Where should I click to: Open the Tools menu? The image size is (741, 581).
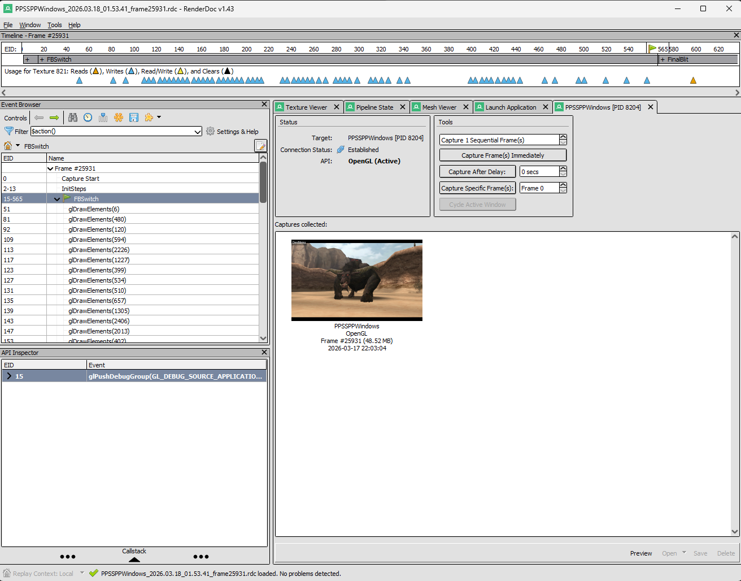coord(54,25)
